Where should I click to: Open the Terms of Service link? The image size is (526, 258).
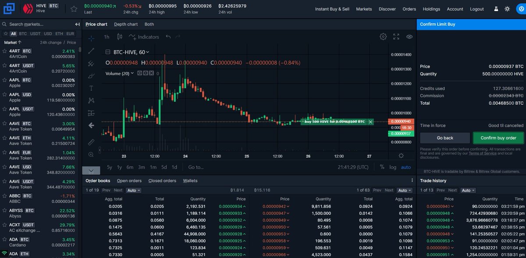tap(483, 153)
